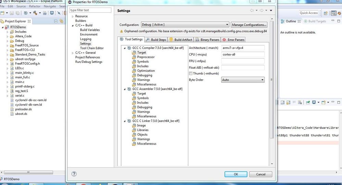Open the Refactor menu in Eclipse

pyautogui.click(x=35, y=6)
